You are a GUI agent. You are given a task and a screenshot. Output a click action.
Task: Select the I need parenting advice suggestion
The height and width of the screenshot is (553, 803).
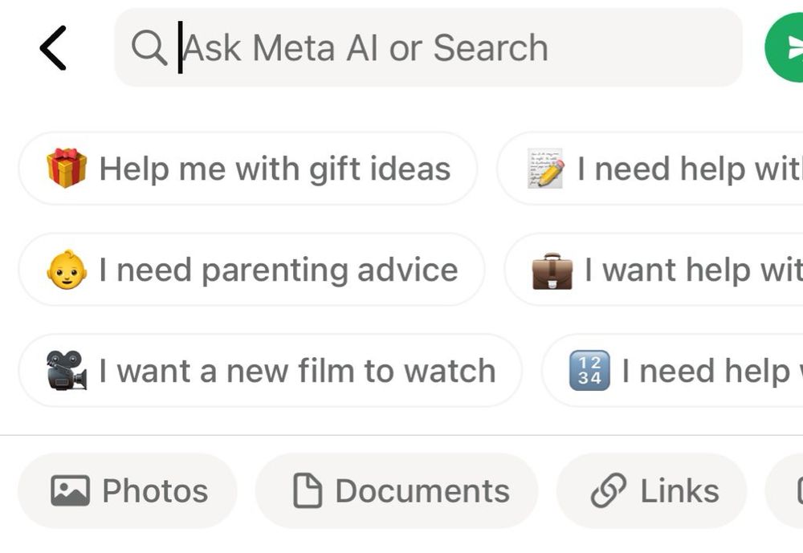coord(278,270)
